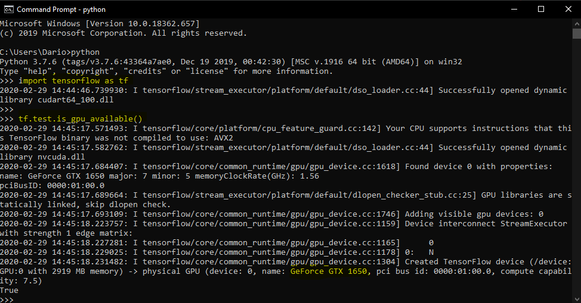The height and width of the screenshot is (303, 581).
Task: Maximize the Command Prompt window
Action: coord(541,9)
